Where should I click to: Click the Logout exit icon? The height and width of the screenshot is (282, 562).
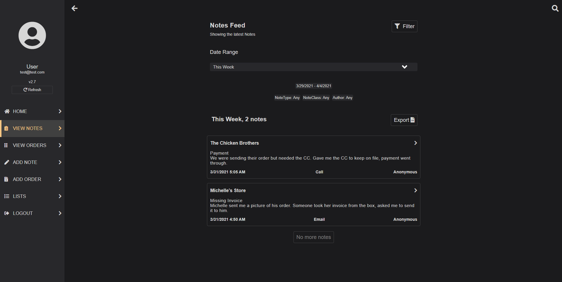coord(7,213)
